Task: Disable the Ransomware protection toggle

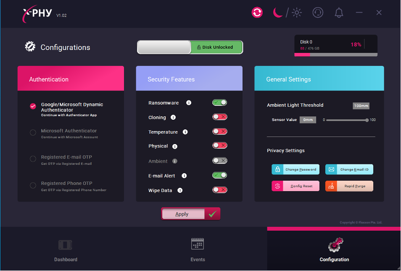Action: pos(219,103)
